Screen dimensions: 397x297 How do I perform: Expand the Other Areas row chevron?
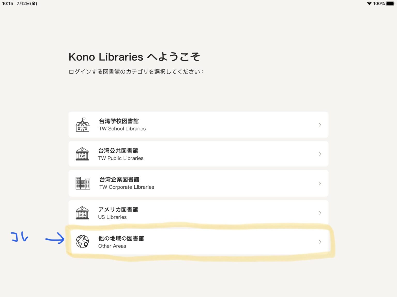[x=320, y=242]
